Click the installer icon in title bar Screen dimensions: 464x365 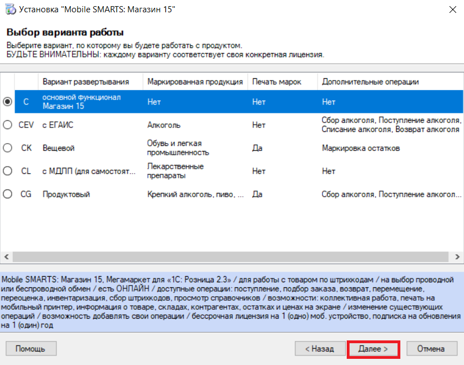pos(11,9)
